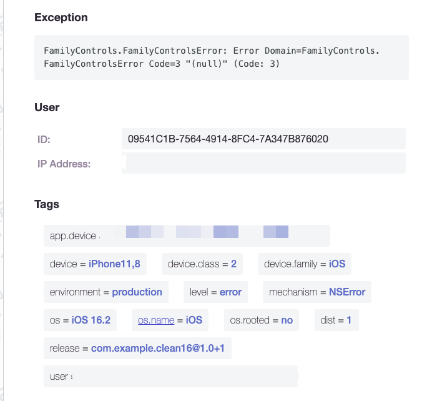
Task: Click the user ID value field
Action: click(x=263, y=139)
